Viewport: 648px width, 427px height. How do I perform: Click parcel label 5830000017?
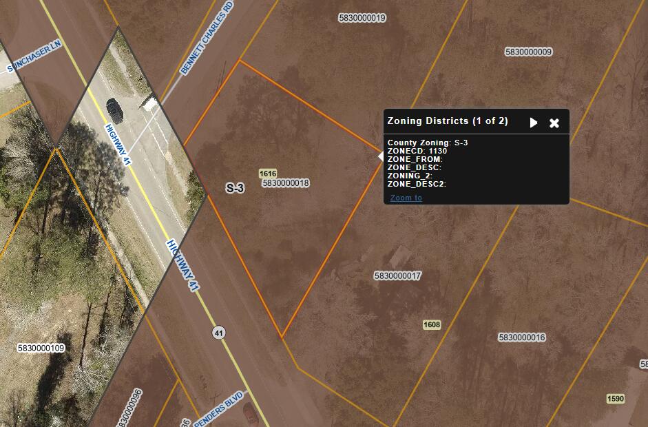(x=397, y=275)
